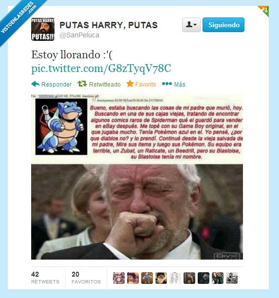This screenshot has height=298, width=279.
Task: Click the last retweeter avatar thumbnail
Action: [232, 278]
